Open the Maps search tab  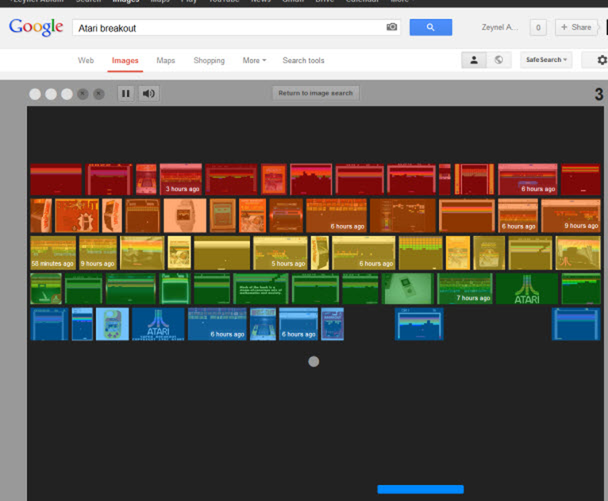166,60
